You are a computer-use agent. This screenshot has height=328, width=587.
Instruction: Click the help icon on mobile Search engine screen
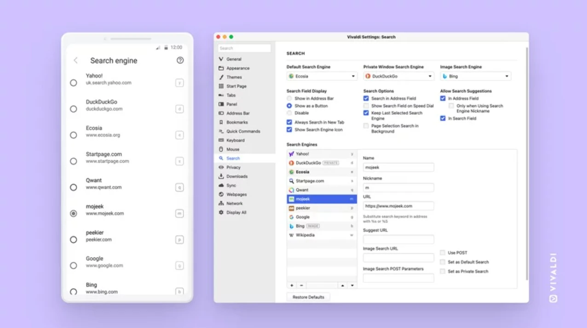pos(180,60)
